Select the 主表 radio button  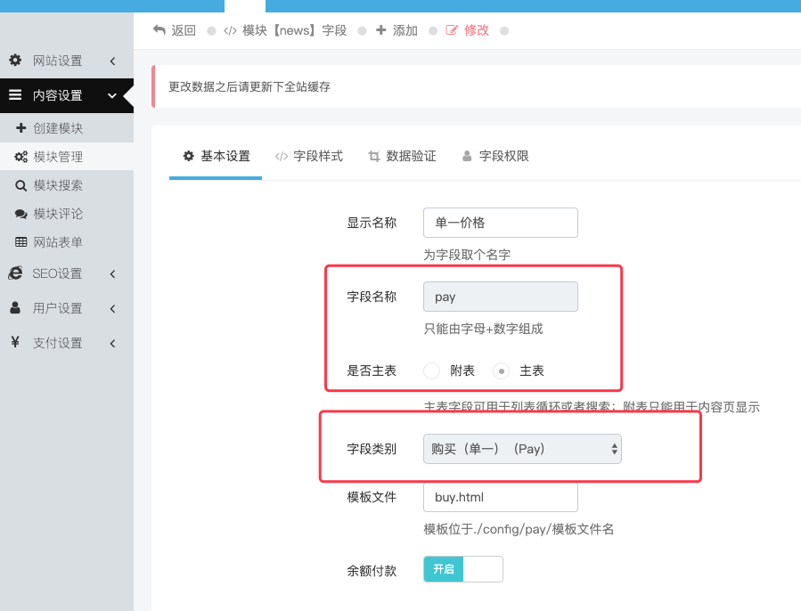pos(501,371)
